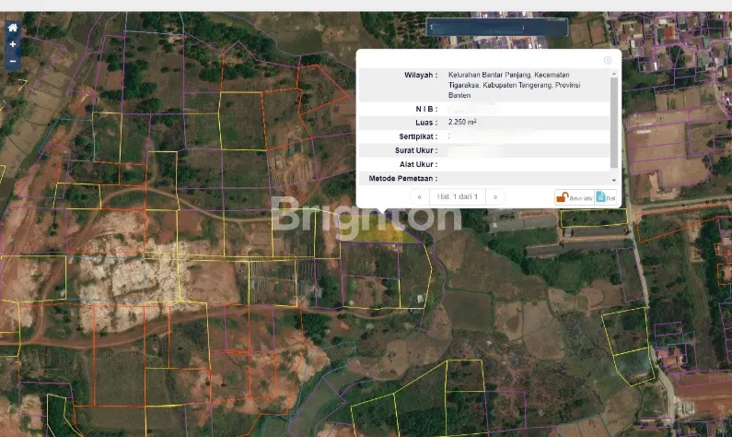Click the 'Hal. 1 dari 1' page indicator
This screenshot has height=437, width=732.
coord(457,196)
